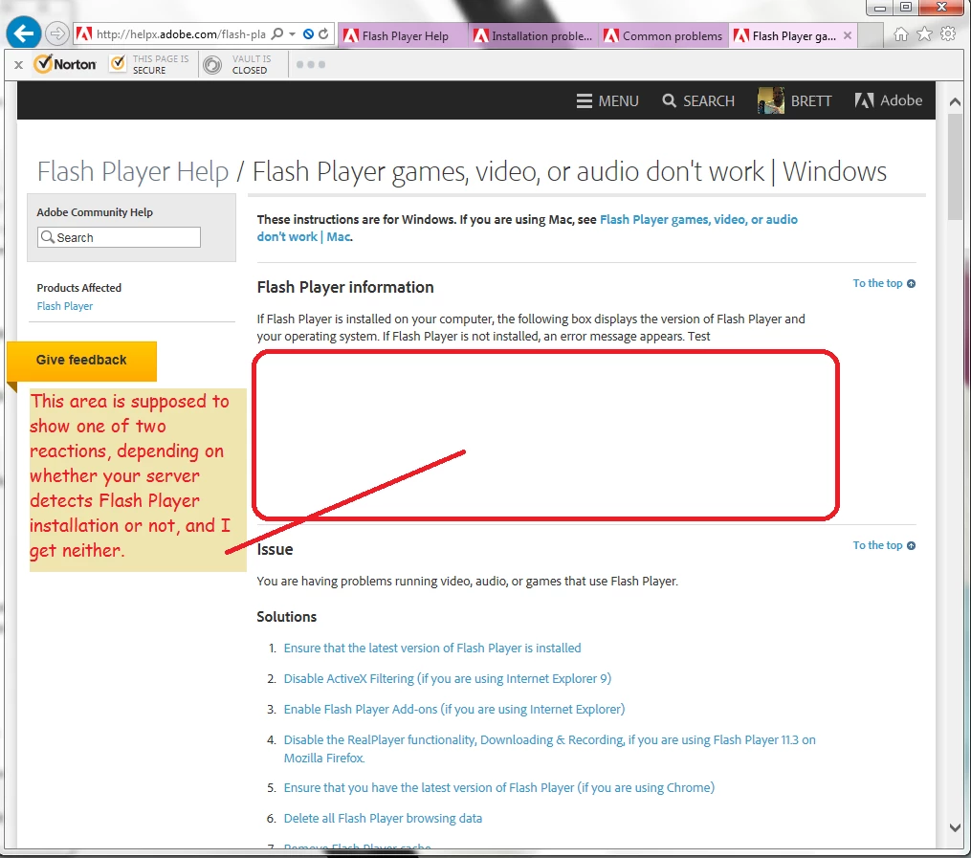The width and height of the screenshot is (971, 858).
Task: Click the Flash Player Help breadcrumb
Action: pyautogui.click(x=133, y=171)
